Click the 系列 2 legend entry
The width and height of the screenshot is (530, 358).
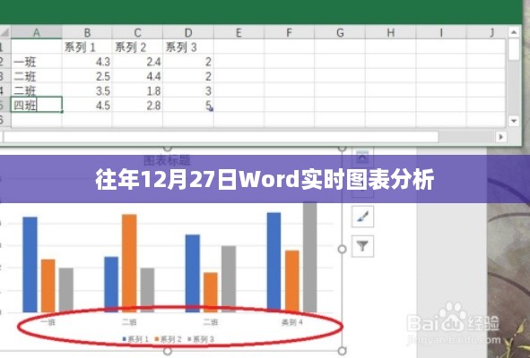pyautogui.click(x=169, y=339)
